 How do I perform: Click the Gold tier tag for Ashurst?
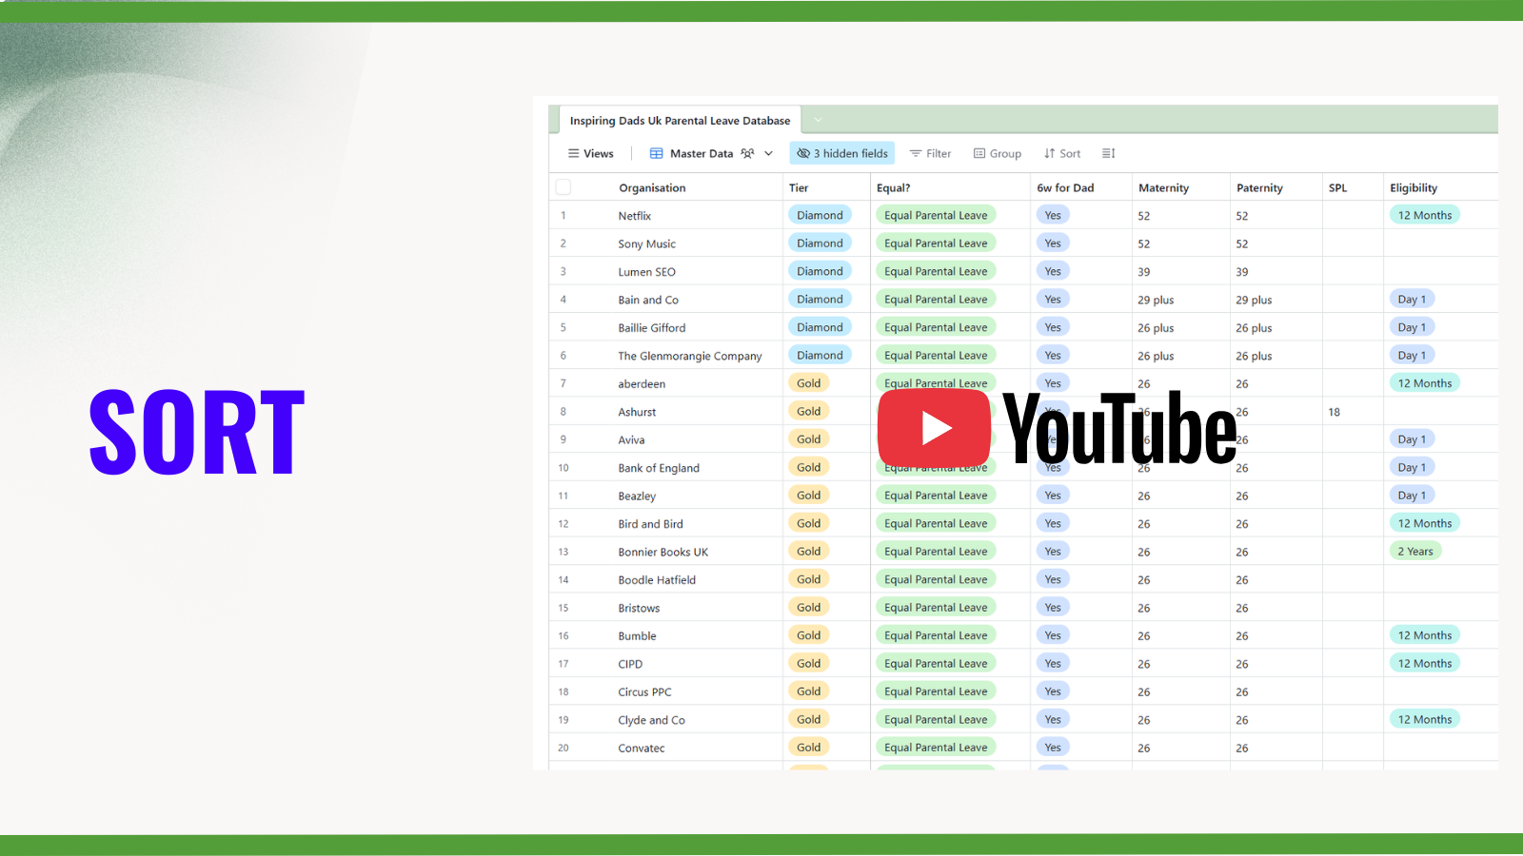pyautogui.click(x=809, y=411)
